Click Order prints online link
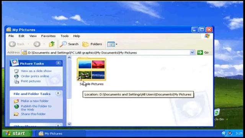 click(x=35, y=76)
